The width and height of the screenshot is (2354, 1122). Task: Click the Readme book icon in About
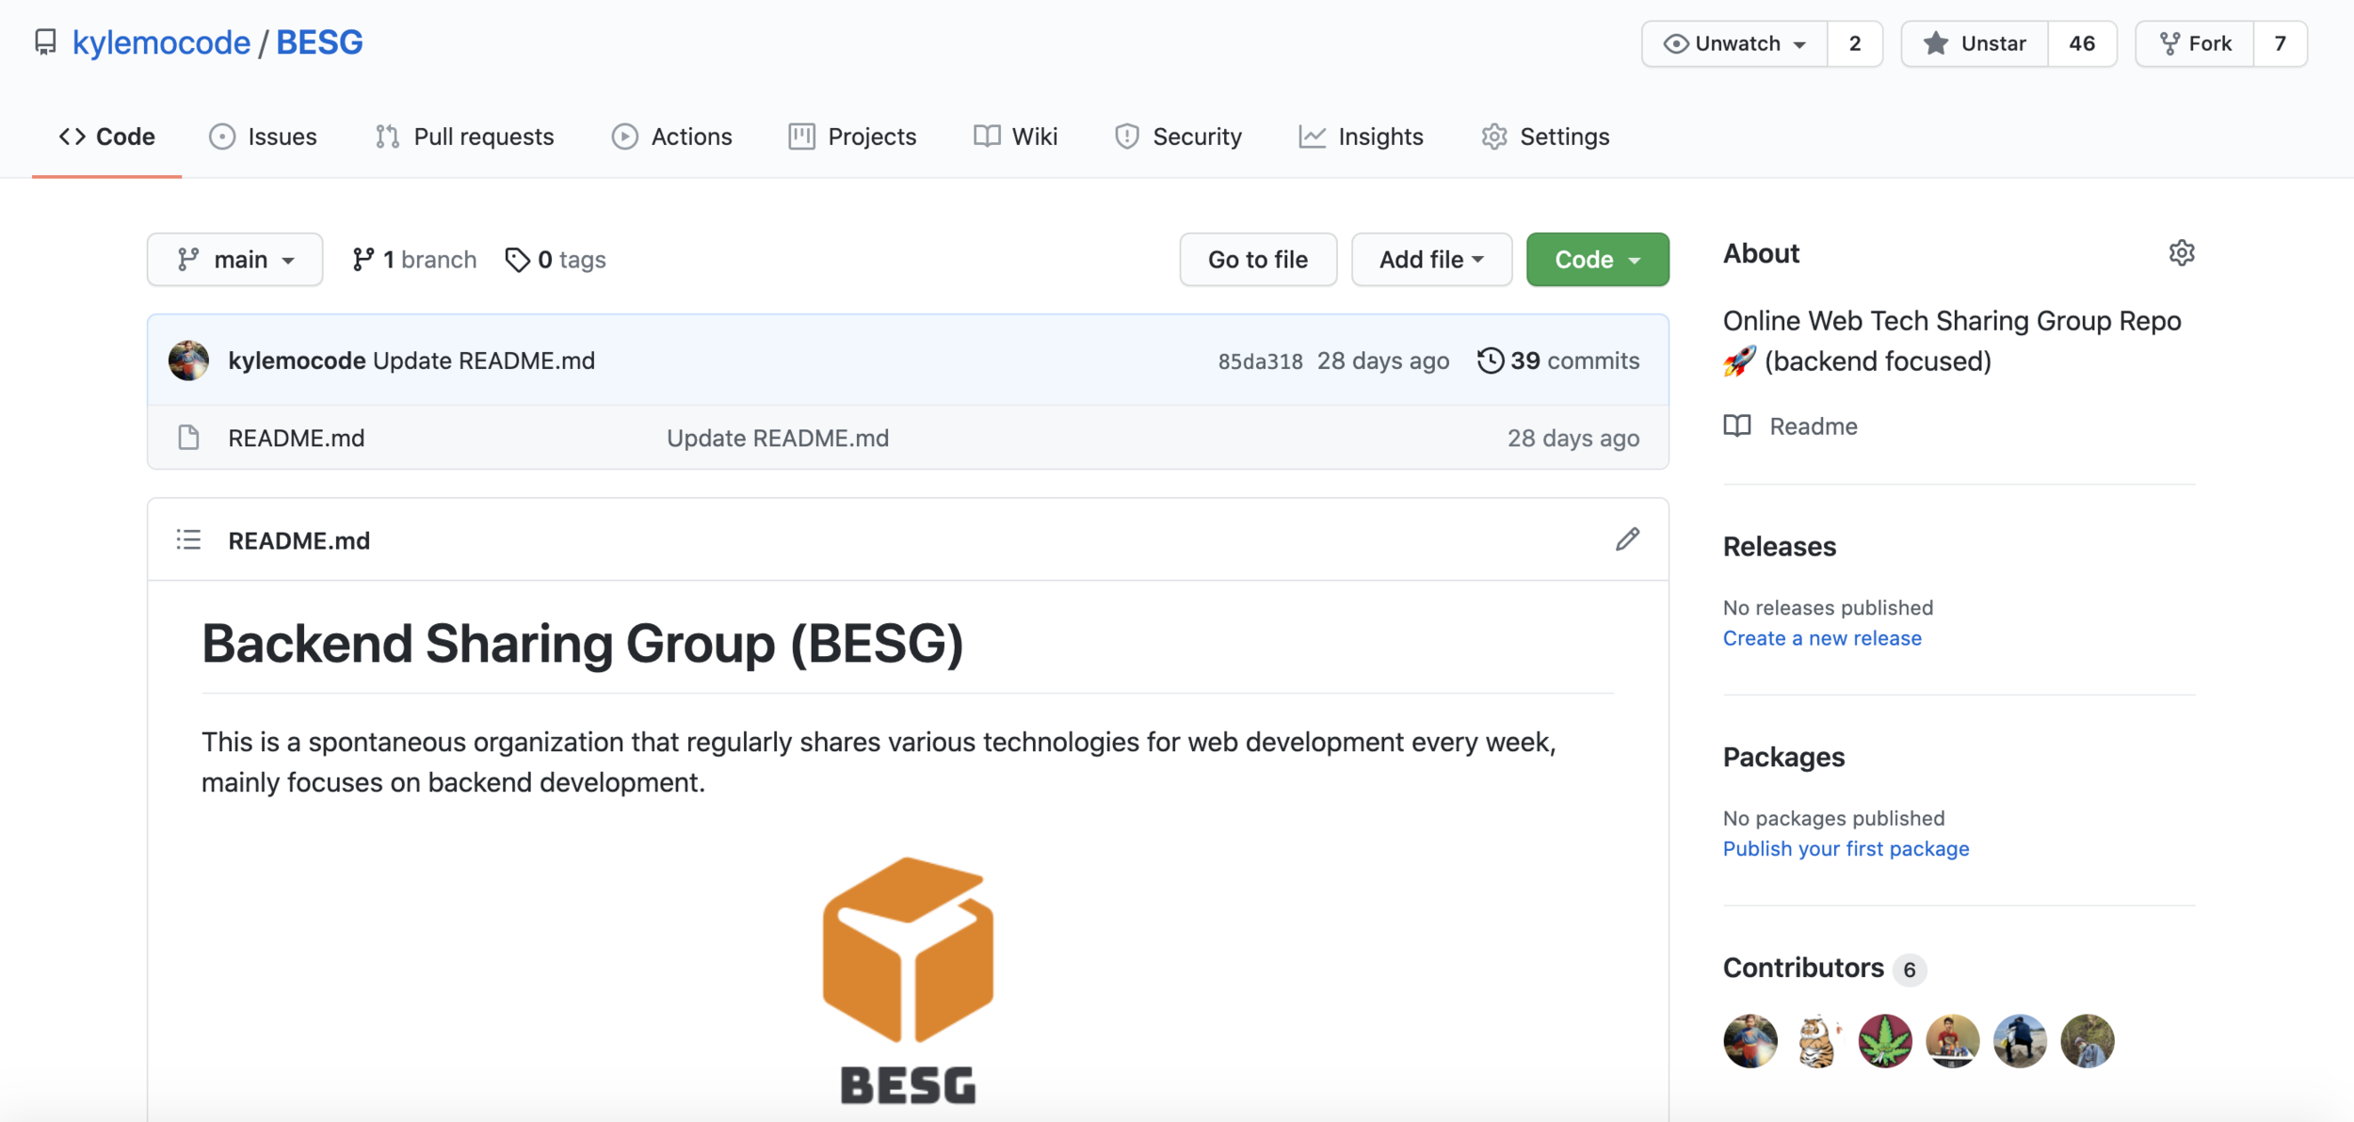[x=1737, y=426]
